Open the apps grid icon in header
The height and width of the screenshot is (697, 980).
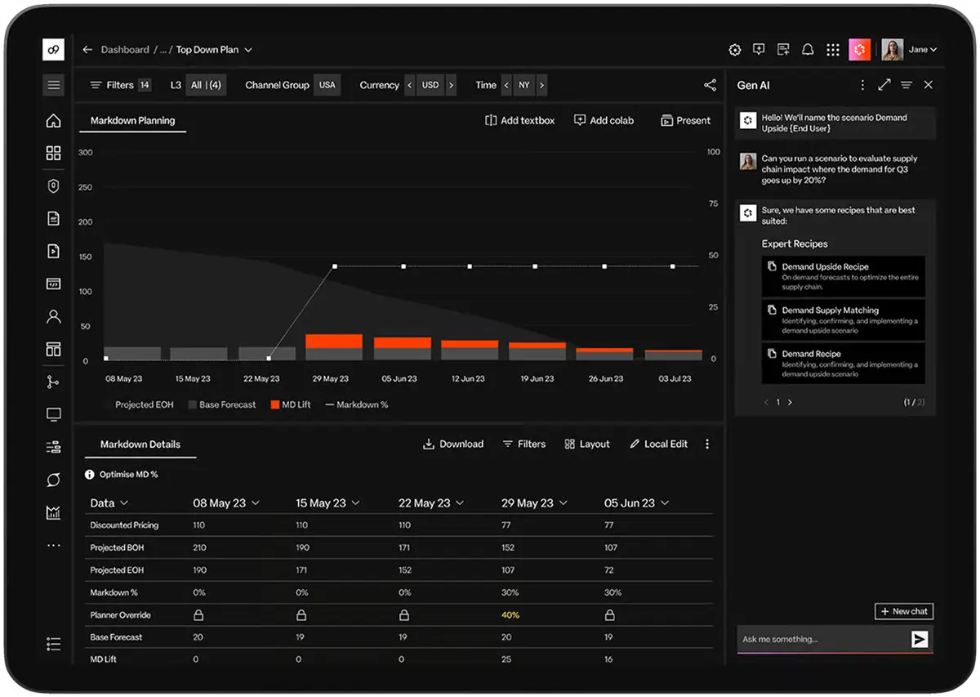tap(833, 50)
